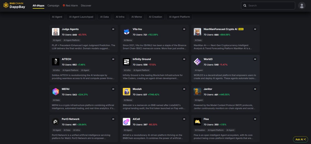Filter by AI Agent category chip
This screenshot has height=144, width=311.
57,17
